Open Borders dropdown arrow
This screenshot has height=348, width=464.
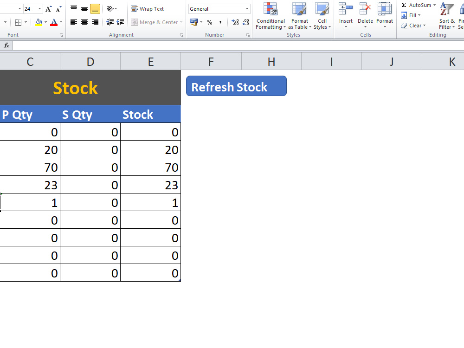26,22
